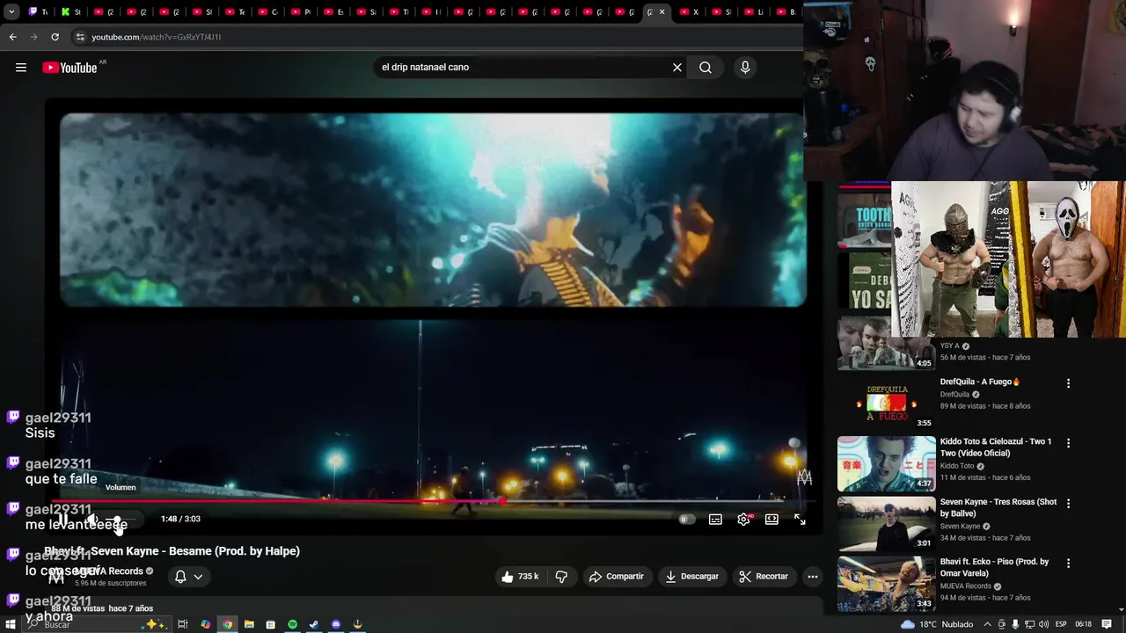
Task: Enter fullscreen on the video player
Action: [800, 520]
